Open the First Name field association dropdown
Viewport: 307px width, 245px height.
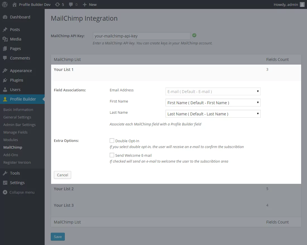click(213, 103)
